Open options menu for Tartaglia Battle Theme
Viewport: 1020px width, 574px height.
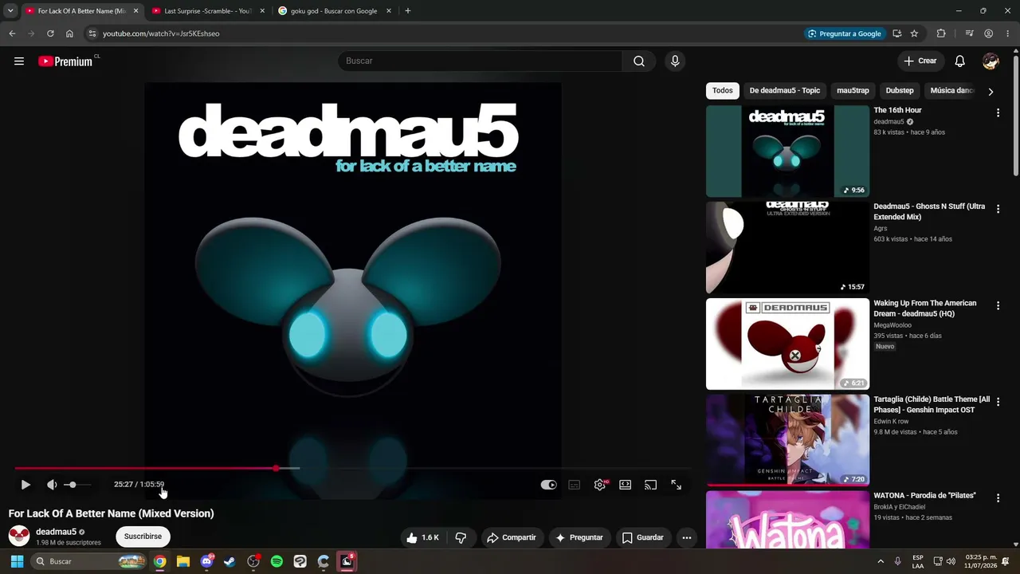coord(998,403)
